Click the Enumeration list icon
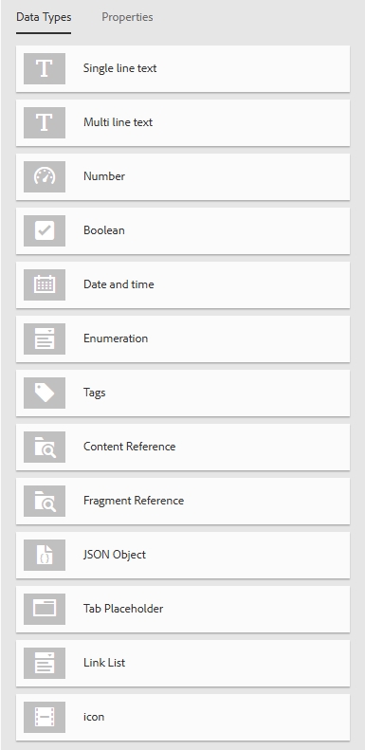This screenshot has width=365, height=750. click(45, 338)
